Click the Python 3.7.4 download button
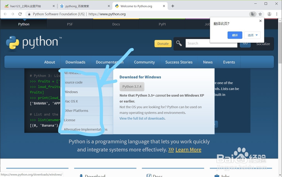282x177 pixels. 132,87
